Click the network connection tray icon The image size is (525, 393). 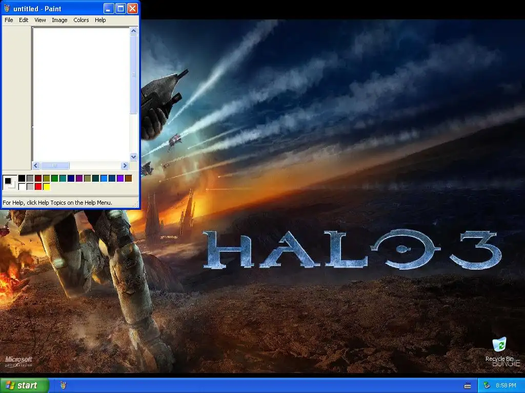(487, 385)
